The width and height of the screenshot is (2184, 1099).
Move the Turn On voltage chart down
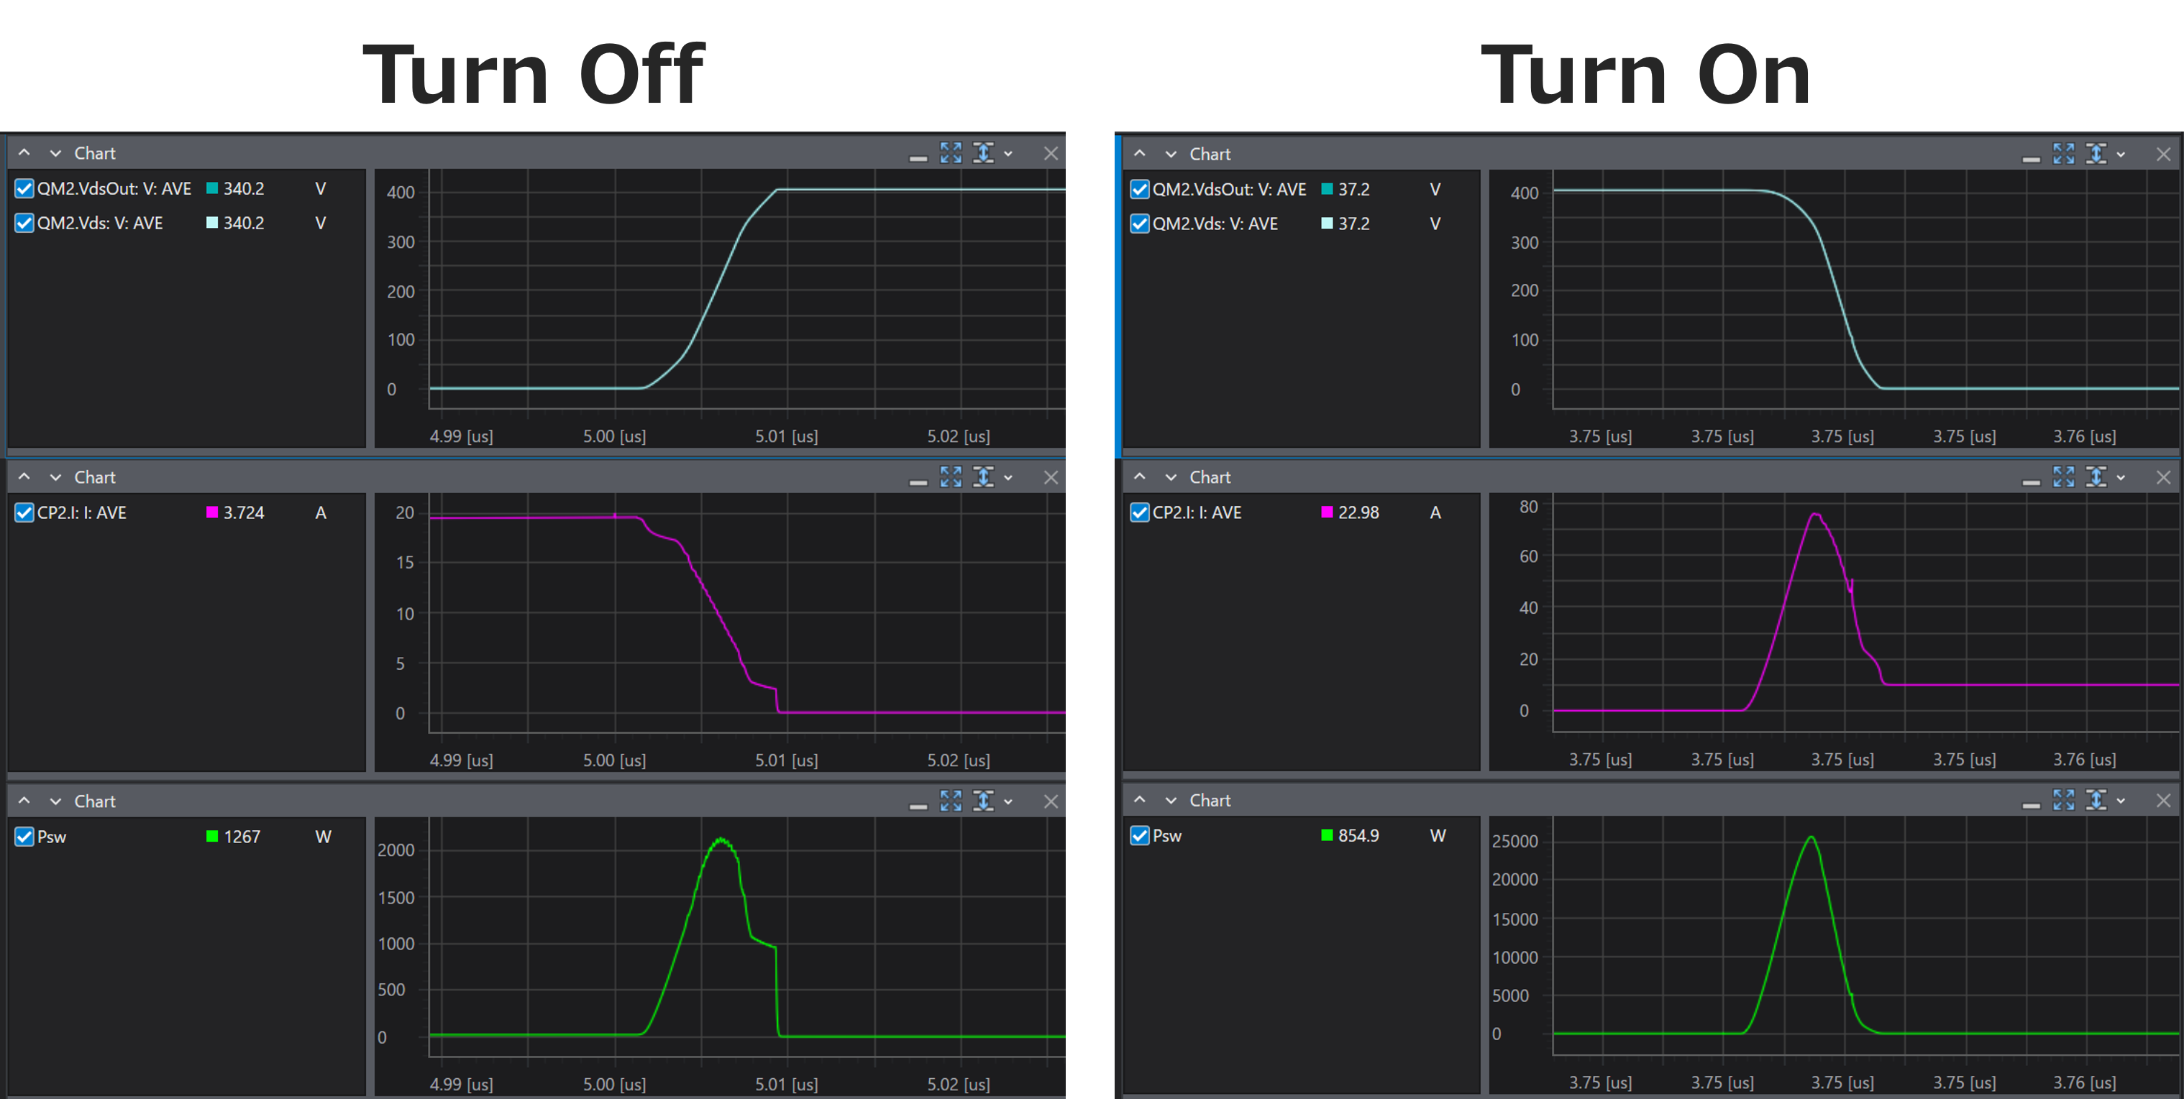tap(1171, 155)
